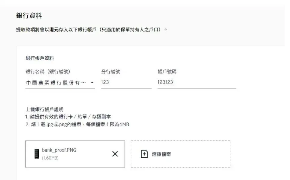
Task: Click the dashed file upload drop area
Action: pos(181,154)
